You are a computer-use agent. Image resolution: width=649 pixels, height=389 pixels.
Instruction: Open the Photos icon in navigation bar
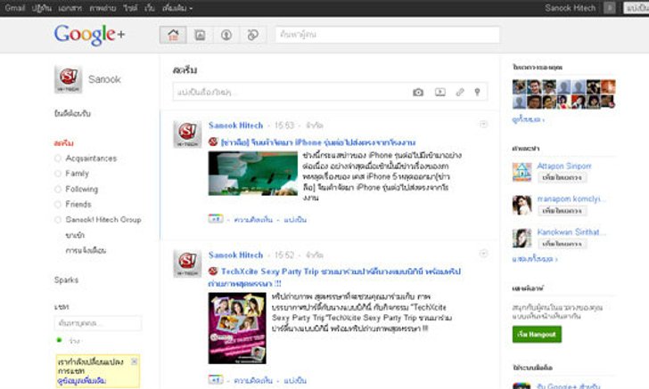tap(200, 35)
